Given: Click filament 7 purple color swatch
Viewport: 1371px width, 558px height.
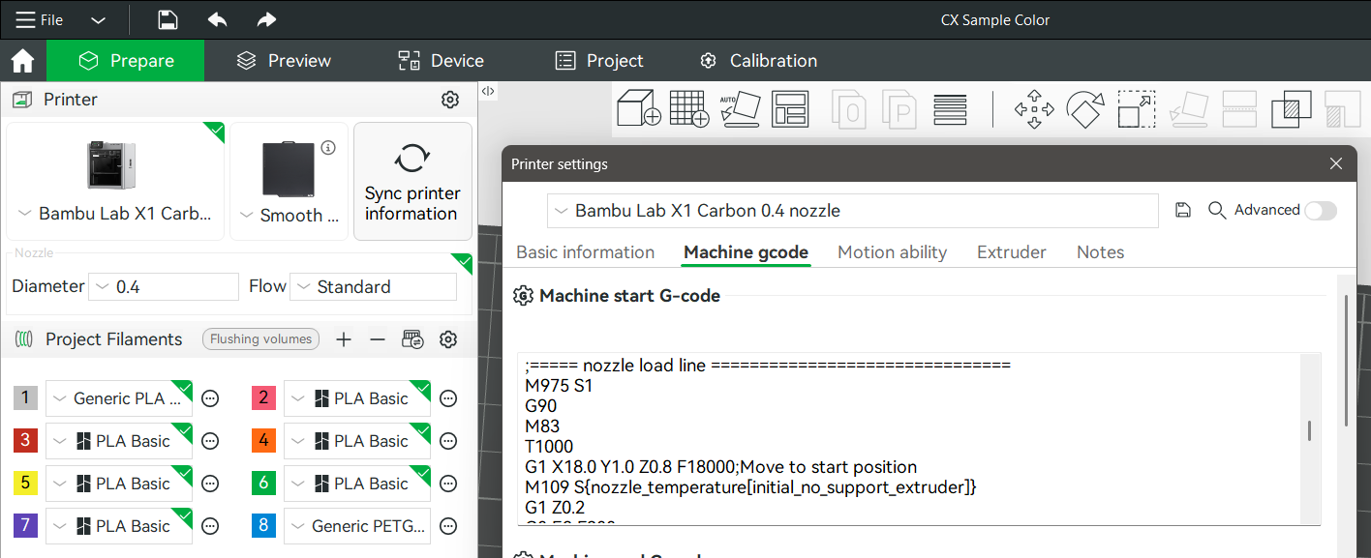Looking at the screenshot, I should pos(26,526).
